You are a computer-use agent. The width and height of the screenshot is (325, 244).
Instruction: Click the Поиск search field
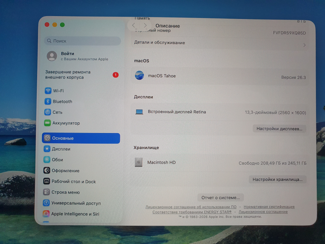82,41
